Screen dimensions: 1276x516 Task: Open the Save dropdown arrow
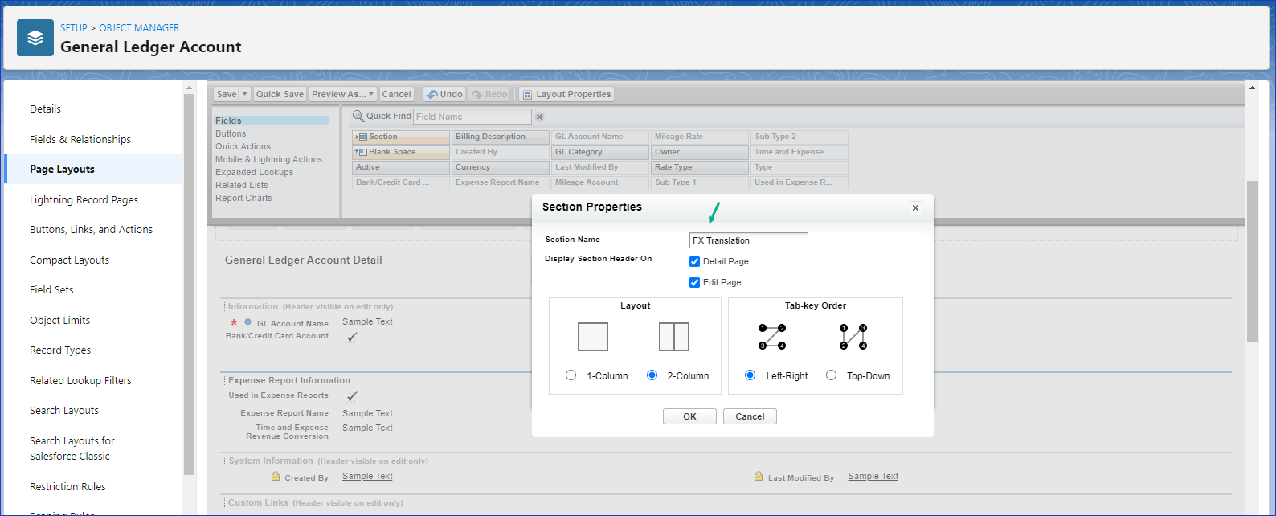coord(245,94)
